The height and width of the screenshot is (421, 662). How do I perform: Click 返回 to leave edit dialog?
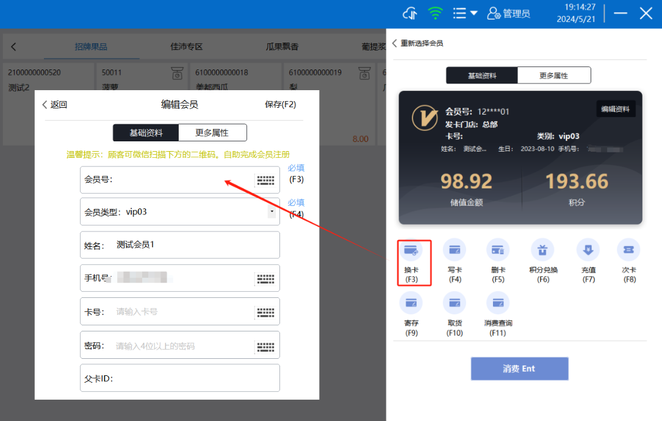pyautogui.click(x=55, y=105)
